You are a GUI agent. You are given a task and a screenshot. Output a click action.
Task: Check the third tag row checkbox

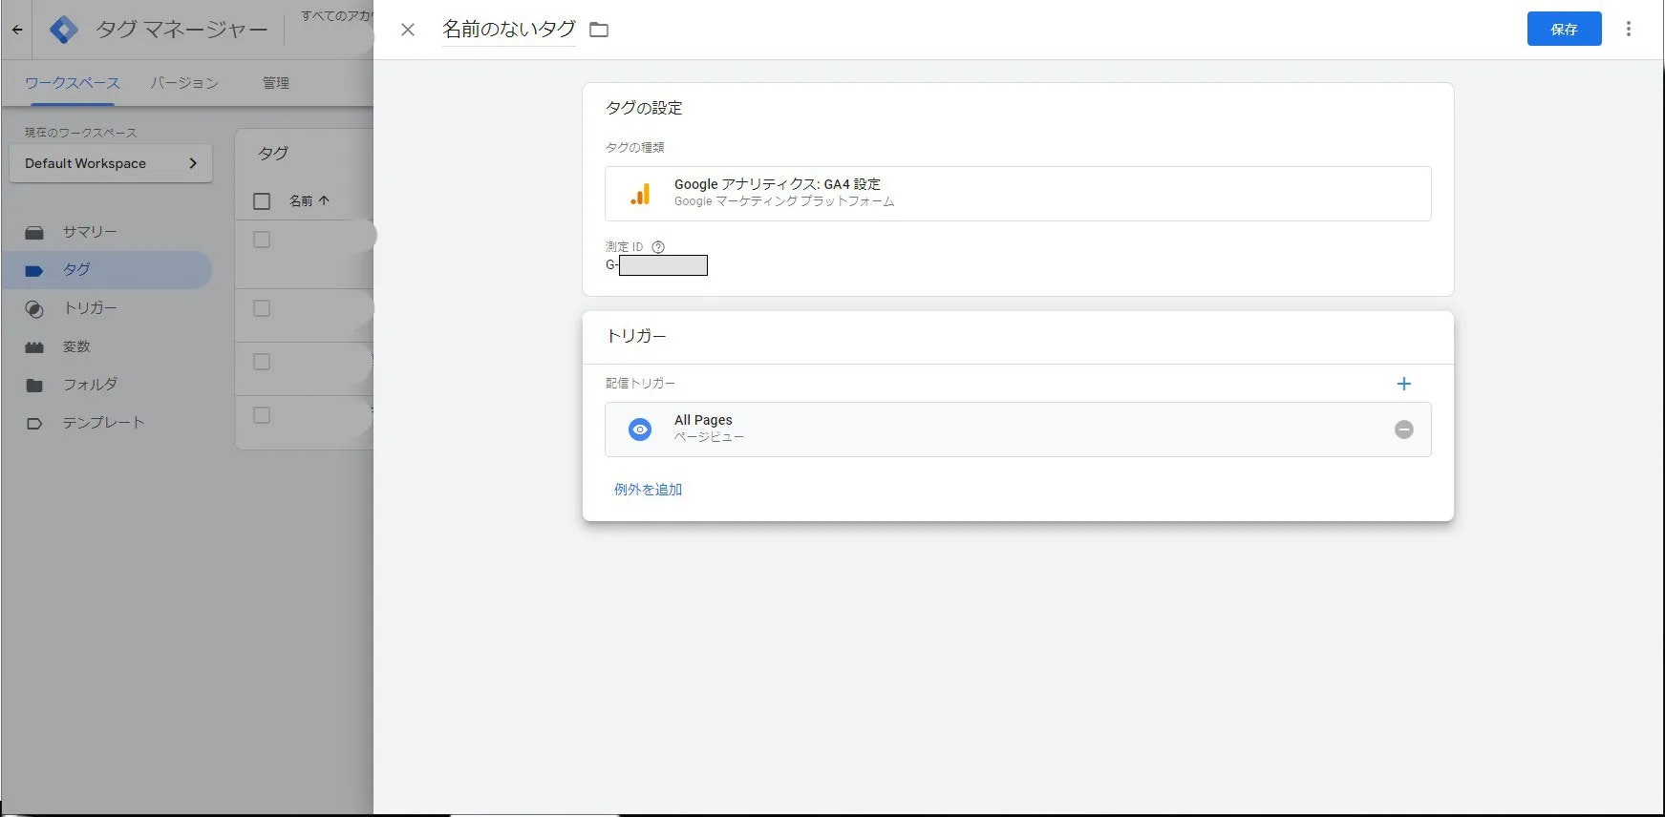(262, 362)
